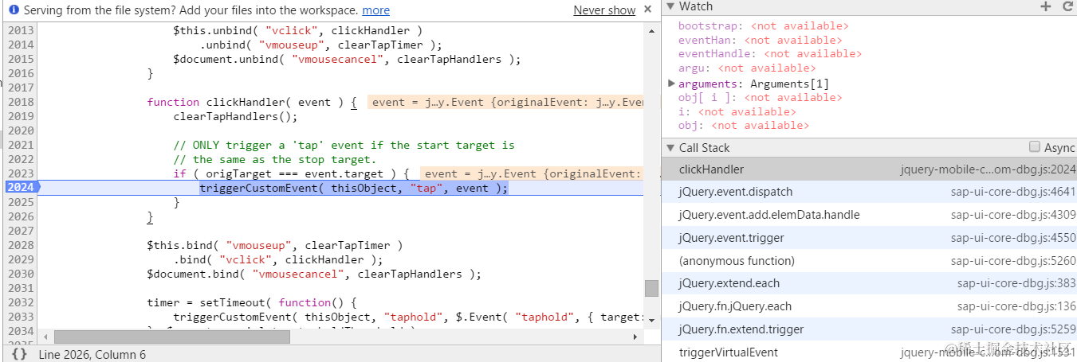The image size is (1077, 362).
Task: Select the argu watch expression
Action: click(747, 68)
